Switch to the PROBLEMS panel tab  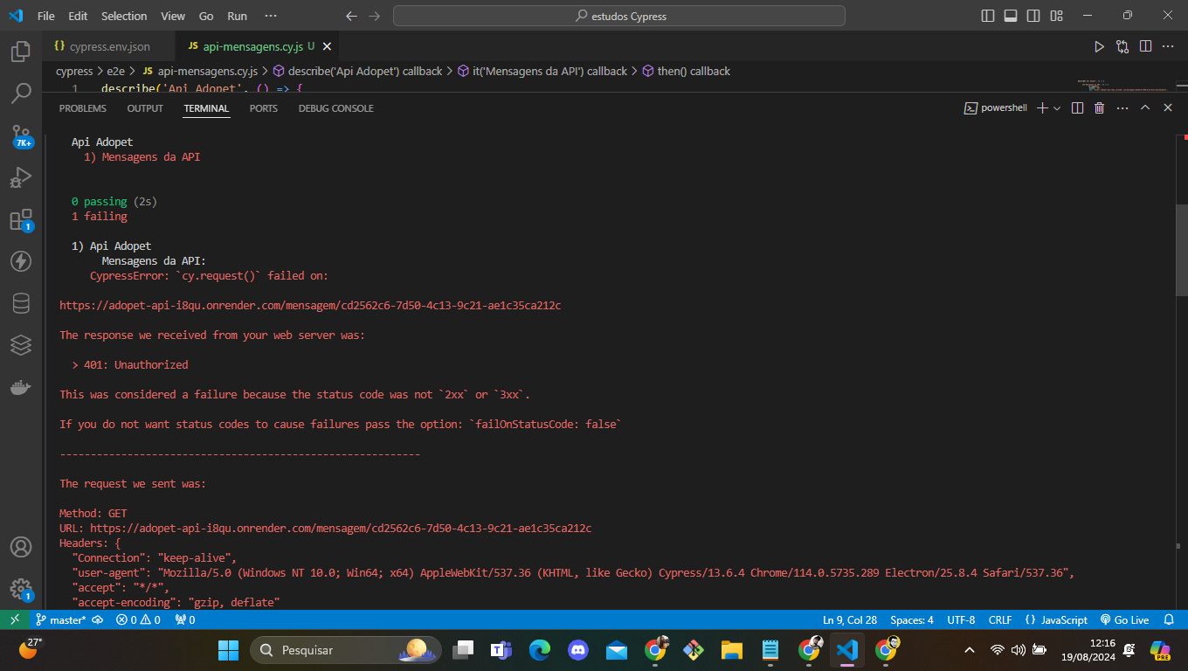pyautogui.click(x=83, y=108)
